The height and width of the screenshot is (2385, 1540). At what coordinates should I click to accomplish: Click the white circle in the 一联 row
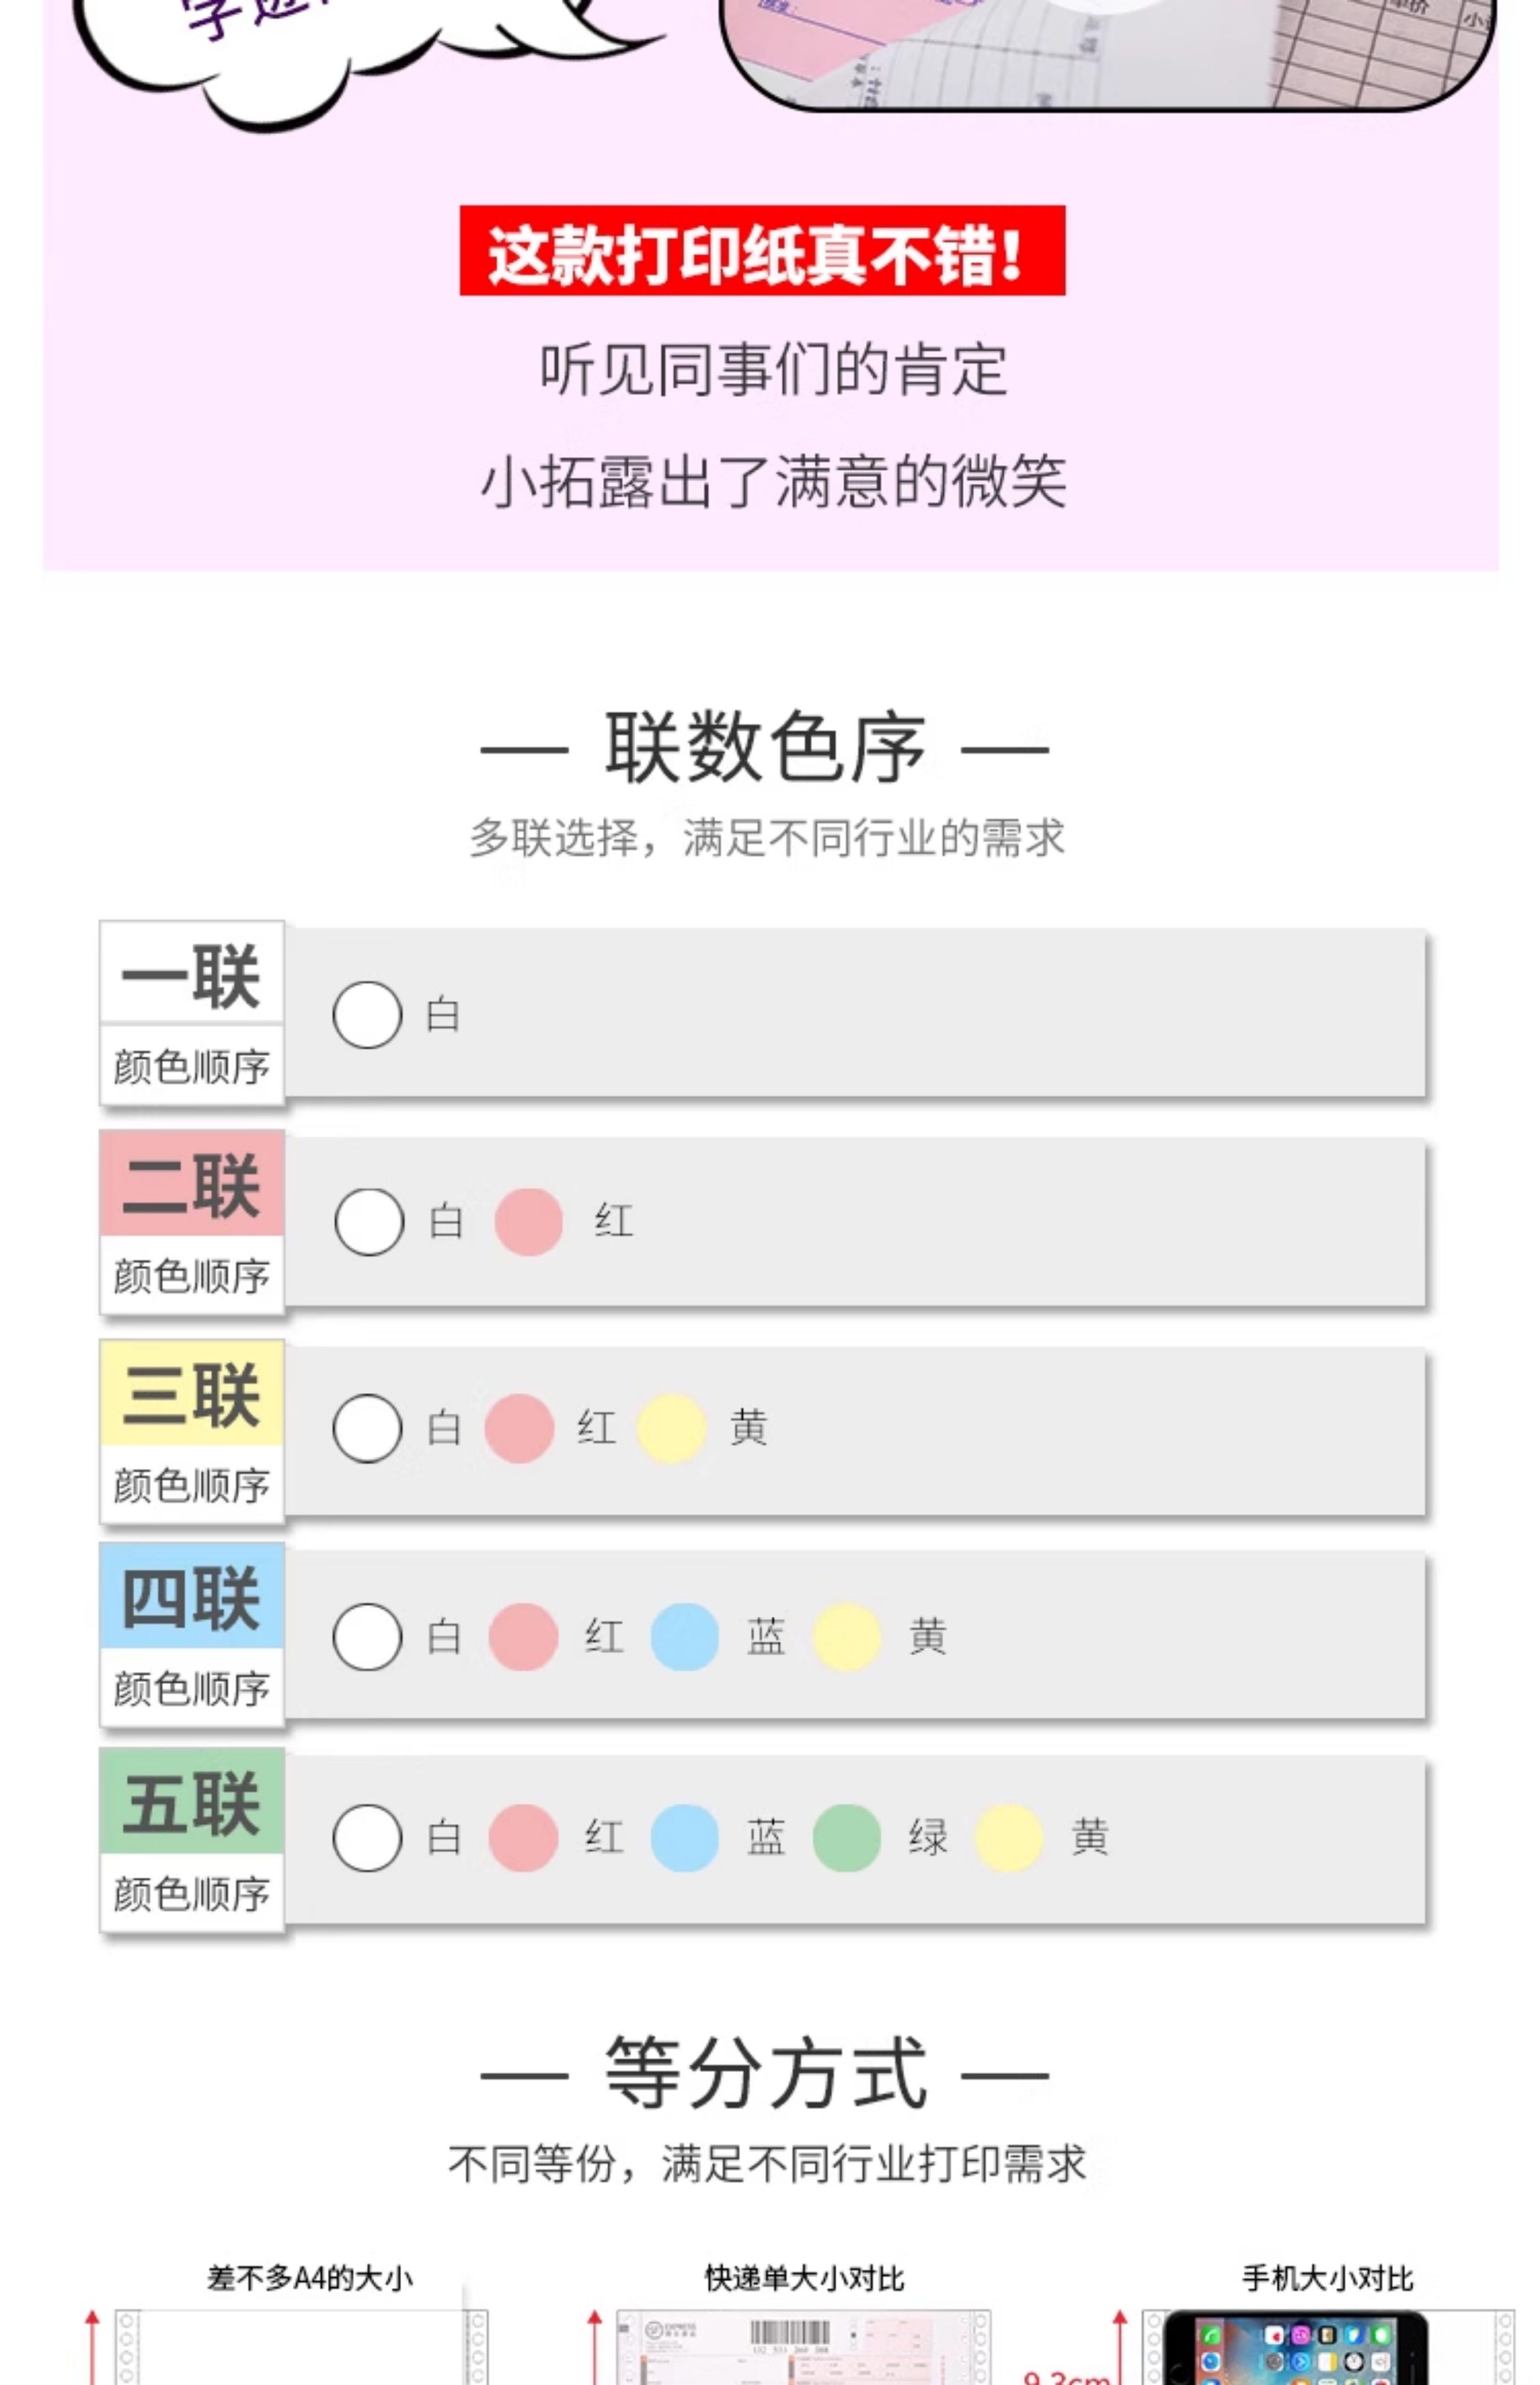click(367, 1014)
